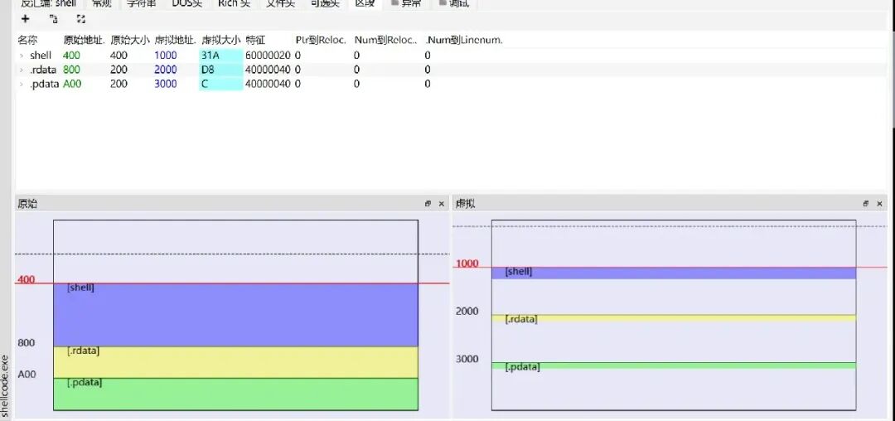Float the 虚拟 virtual diagram panel
Viewport: 895px width, 421px height.
[x=866, y=204]
